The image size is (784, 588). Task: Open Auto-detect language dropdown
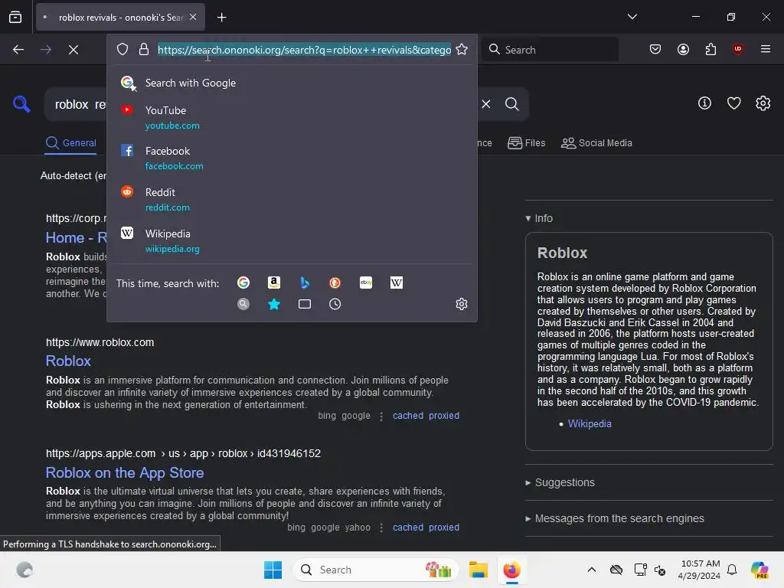[73, 176]
